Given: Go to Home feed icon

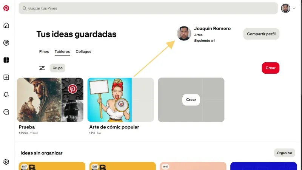Looking at the screenshot, I should pyautogui.click(x=6, y=25).
